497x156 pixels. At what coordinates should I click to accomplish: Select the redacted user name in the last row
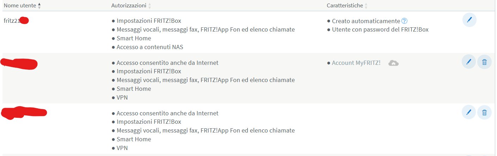pos(24,113)
